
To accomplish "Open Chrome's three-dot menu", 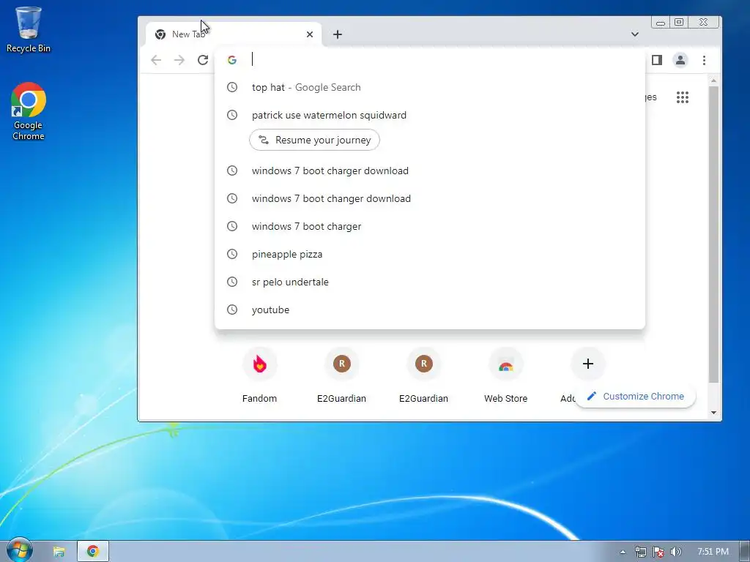I will 704,60.
